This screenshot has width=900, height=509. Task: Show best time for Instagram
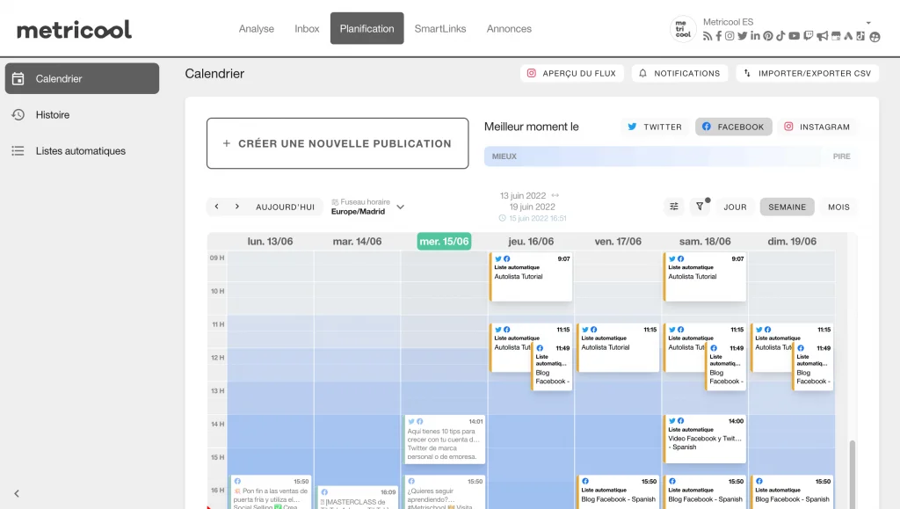[x=817, y=127]
